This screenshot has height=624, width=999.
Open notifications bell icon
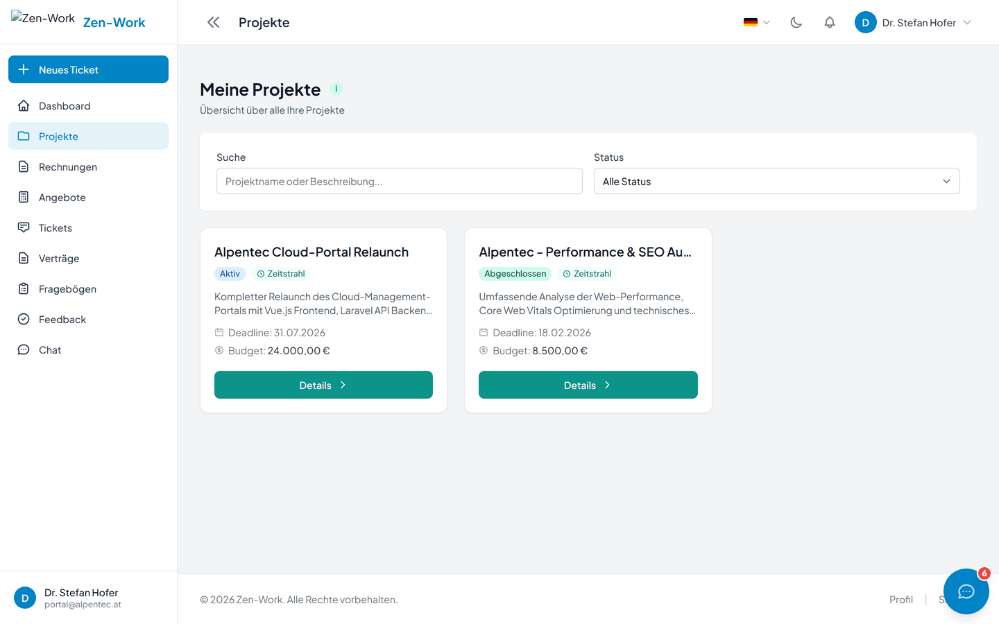829,22
